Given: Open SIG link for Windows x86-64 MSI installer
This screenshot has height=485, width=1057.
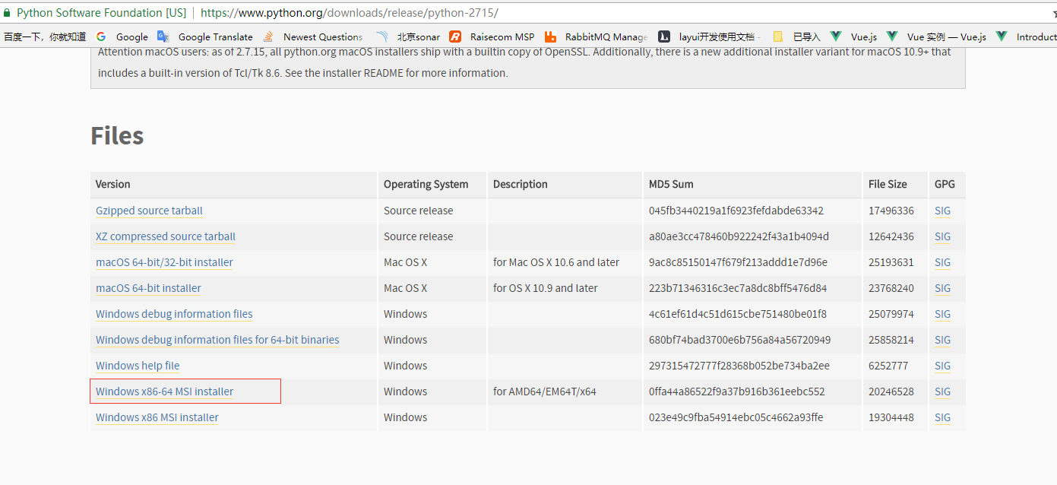Looking at the screenshot, I should coord(942,391).
